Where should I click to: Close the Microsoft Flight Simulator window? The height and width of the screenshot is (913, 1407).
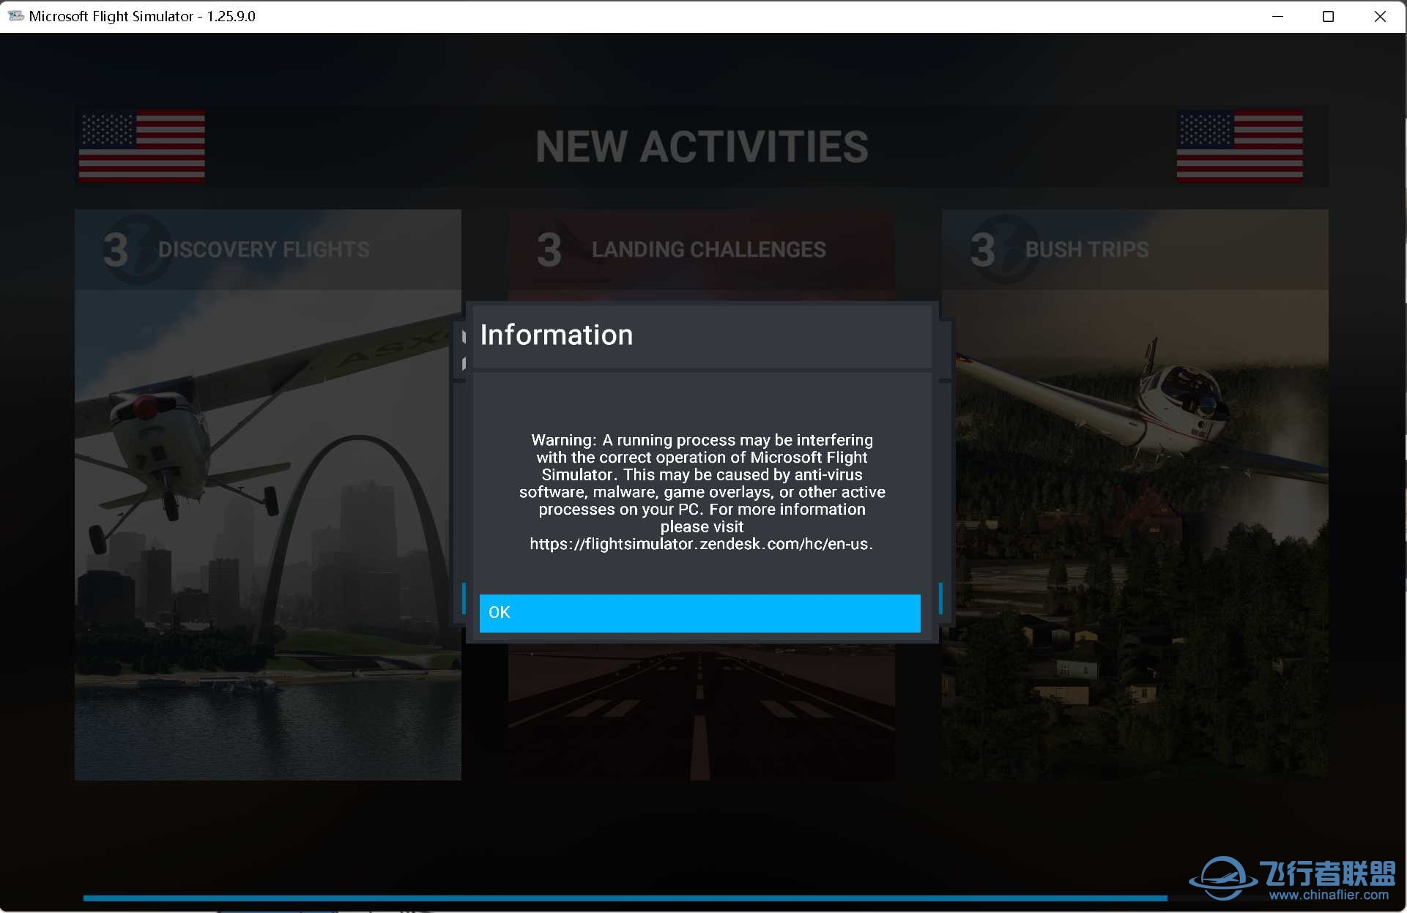point(1380,16)
